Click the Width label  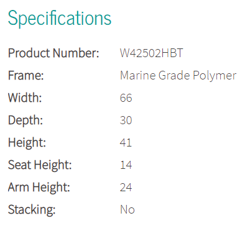click(25, 97)
